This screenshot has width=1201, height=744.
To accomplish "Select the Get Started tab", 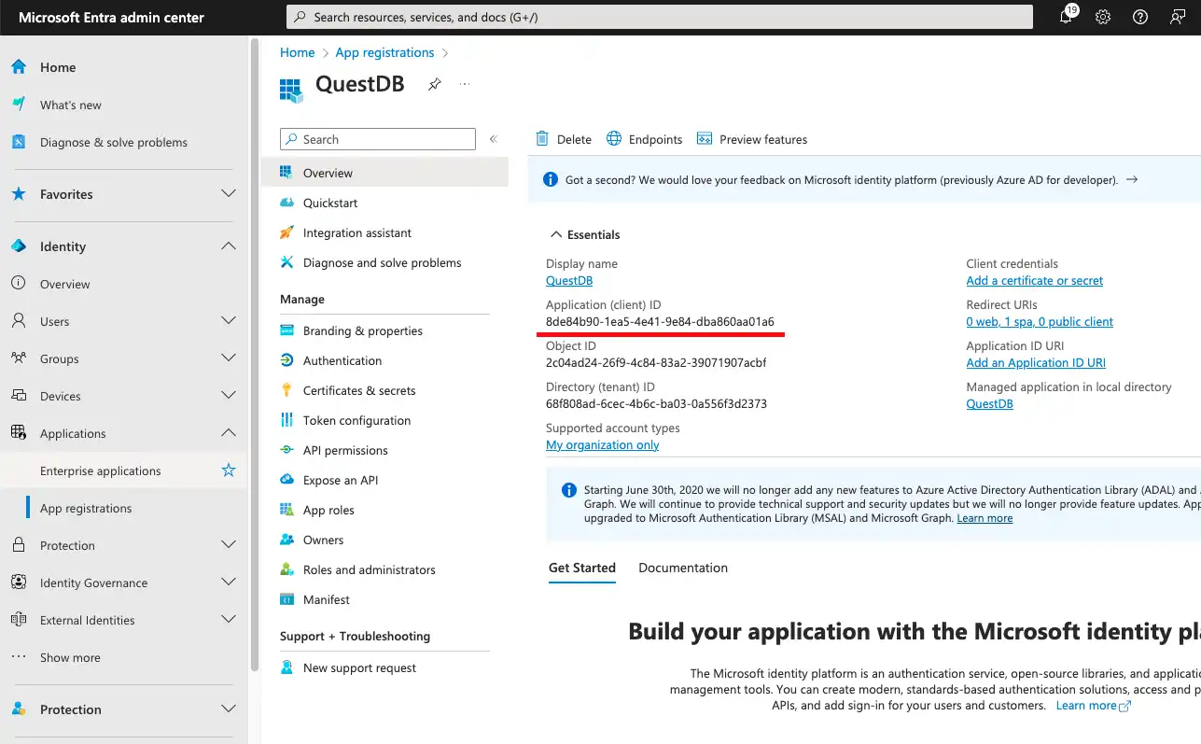I will (581, 567).
